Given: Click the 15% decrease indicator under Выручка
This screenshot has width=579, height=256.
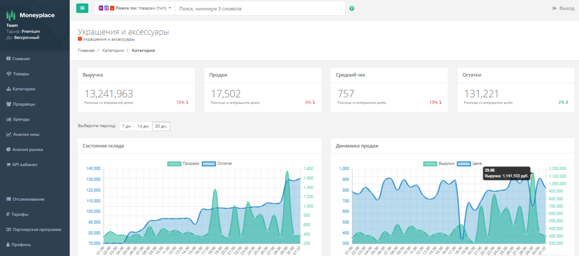Looking at the screenshot, I should point(182,102).
